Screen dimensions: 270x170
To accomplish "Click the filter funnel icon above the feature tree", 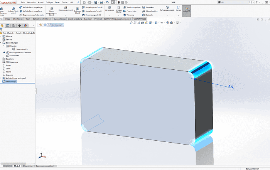I will (1, 30).
